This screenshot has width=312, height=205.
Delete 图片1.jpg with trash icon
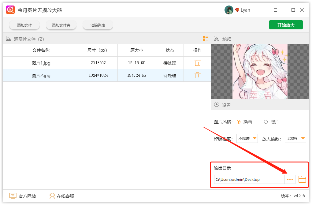coord(198,63)
